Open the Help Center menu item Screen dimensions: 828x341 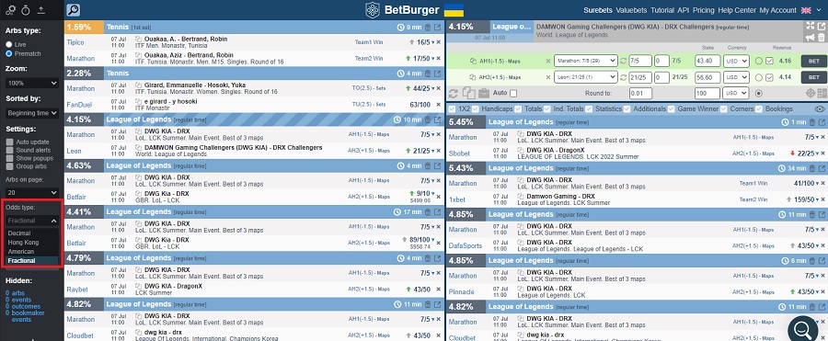(x=737, y=10)
